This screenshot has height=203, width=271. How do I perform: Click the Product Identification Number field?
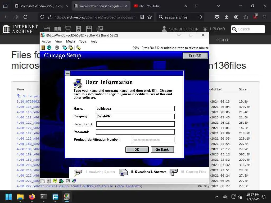[153, 140]
